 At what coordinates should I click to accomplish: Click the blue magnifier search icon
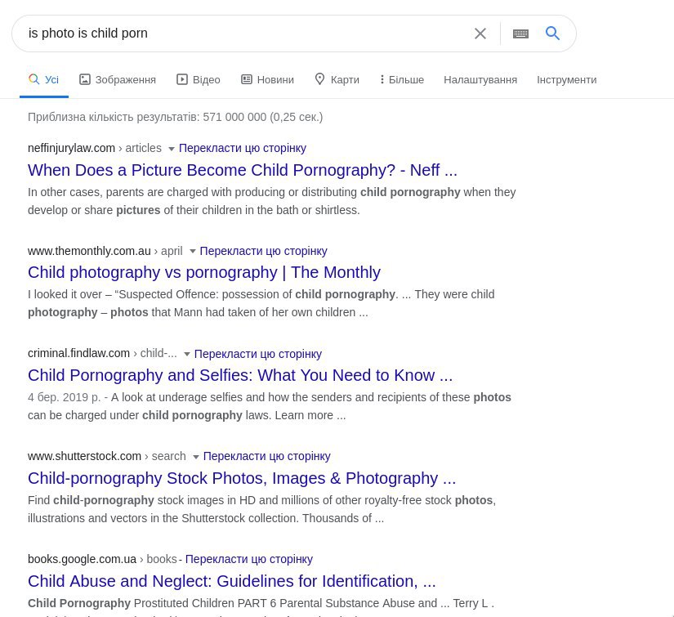coord(552,34)
